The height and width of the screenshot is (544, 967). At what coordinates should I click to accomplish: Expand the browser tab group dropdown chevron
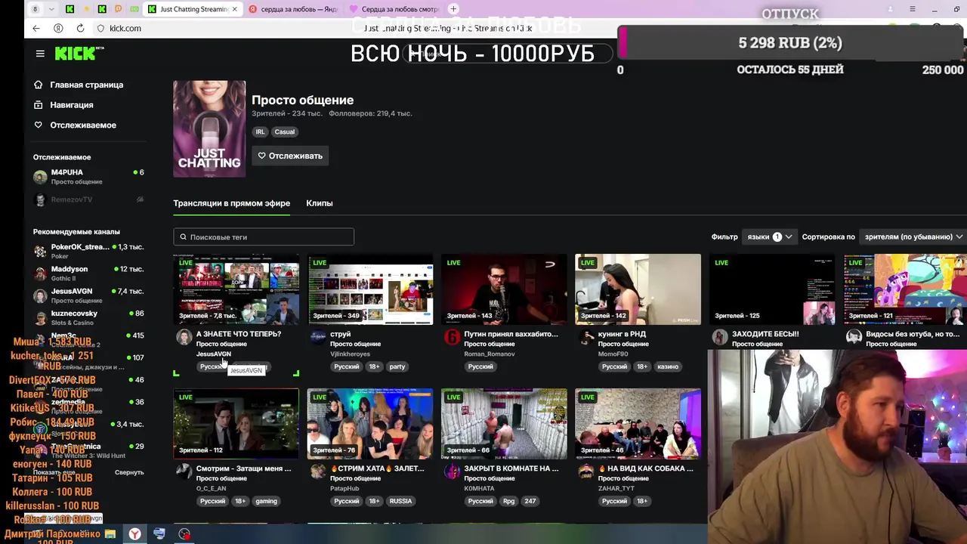51,9
